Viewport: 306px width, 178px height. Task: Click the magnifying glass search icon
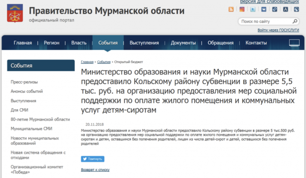click(x=295, y=21)
